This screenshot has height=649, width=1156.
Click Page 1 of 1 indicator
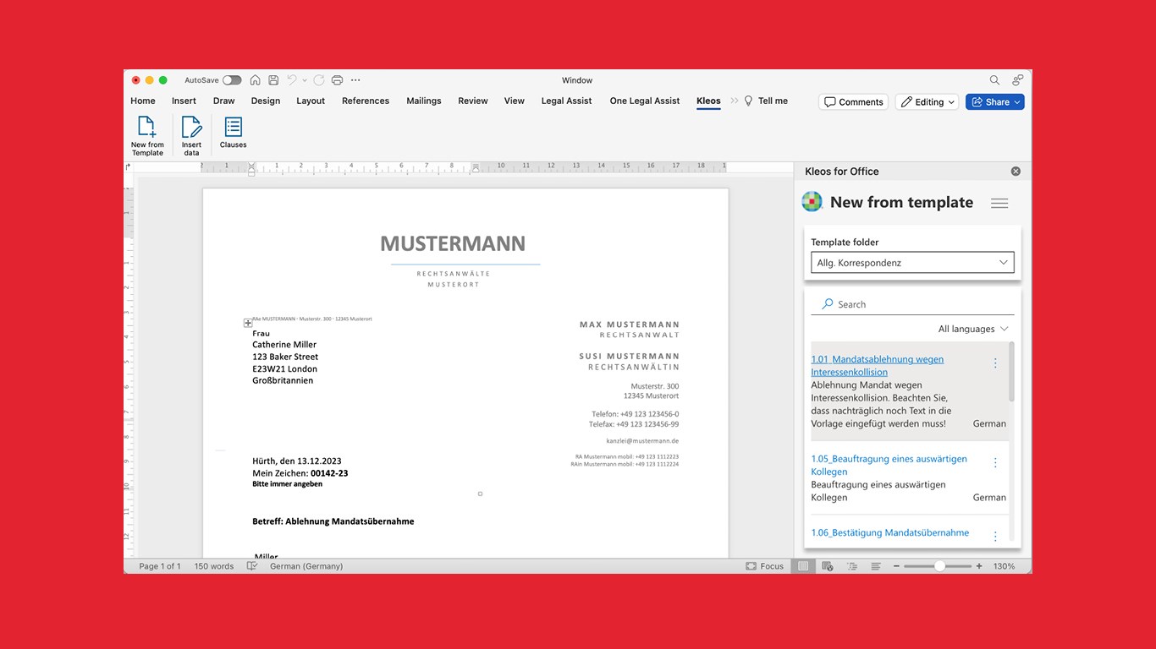[x=160, y=566]
